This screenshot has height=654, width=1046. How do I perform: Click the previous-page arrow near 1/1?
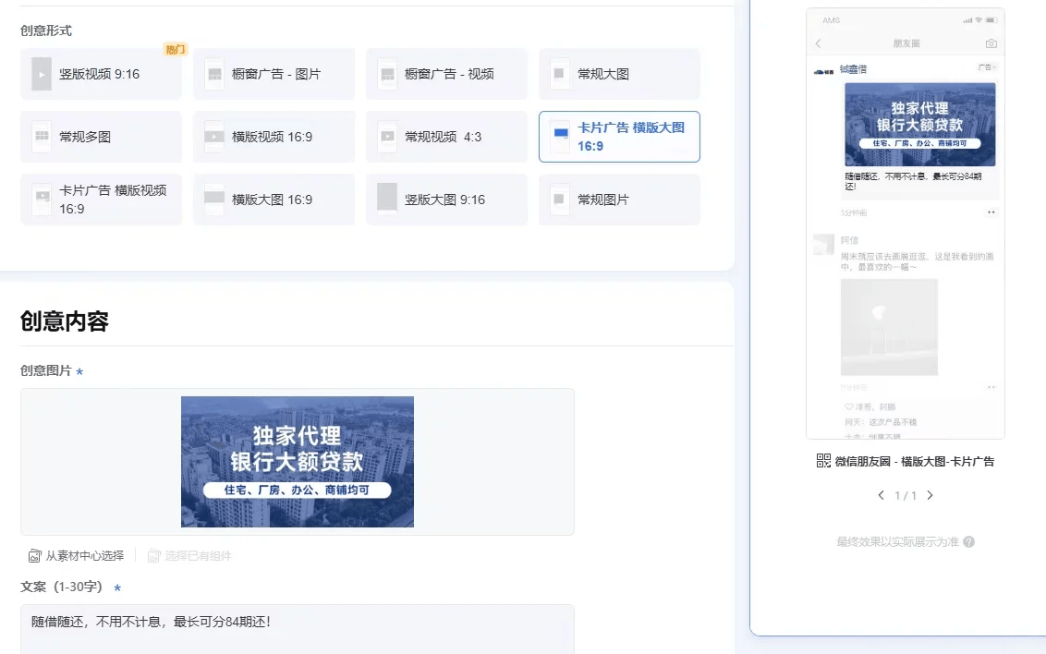881,494
